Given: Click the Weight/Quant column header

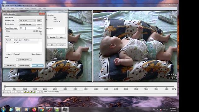Looking at the screenshot, I should (x=18, y=40).
